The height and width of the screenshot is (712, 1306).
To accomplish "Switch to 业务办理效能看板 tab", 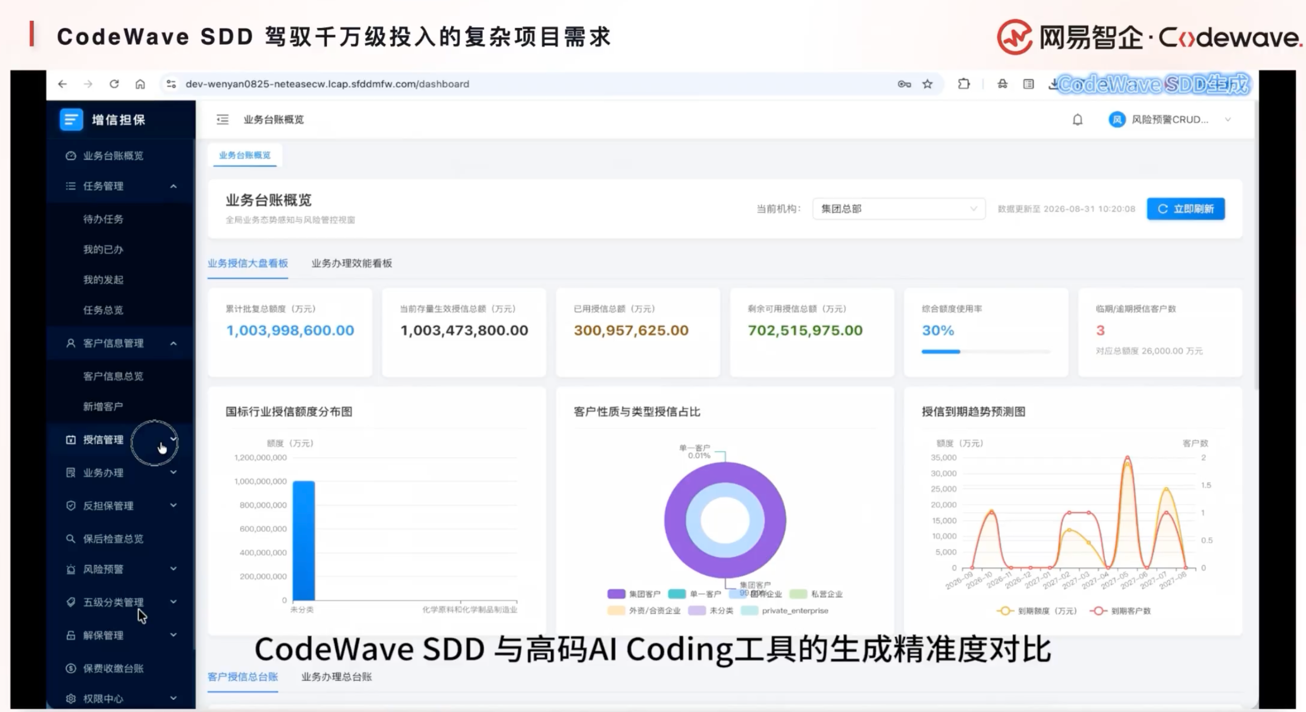I will (352, 264).
